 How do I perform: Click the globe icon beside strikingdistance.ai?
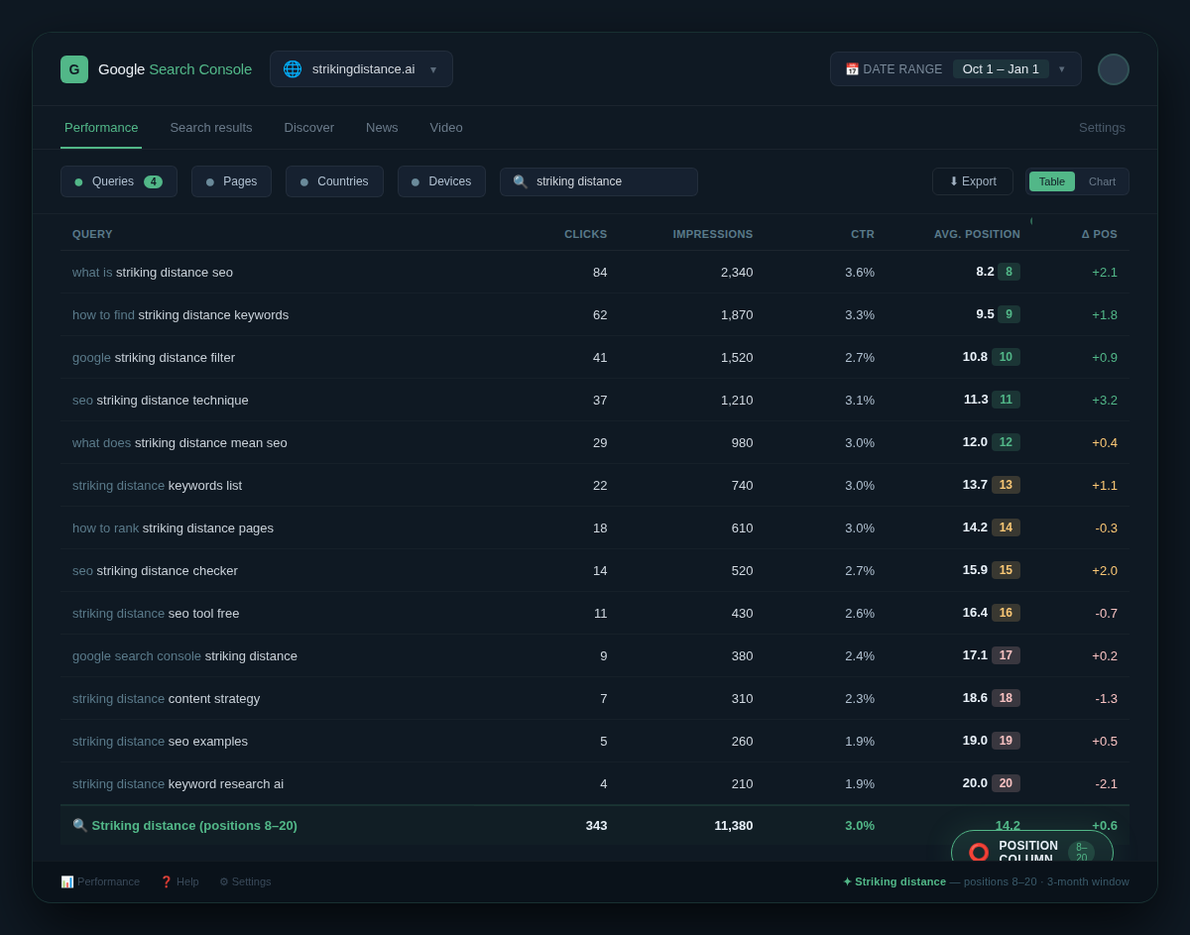point(293,69)
